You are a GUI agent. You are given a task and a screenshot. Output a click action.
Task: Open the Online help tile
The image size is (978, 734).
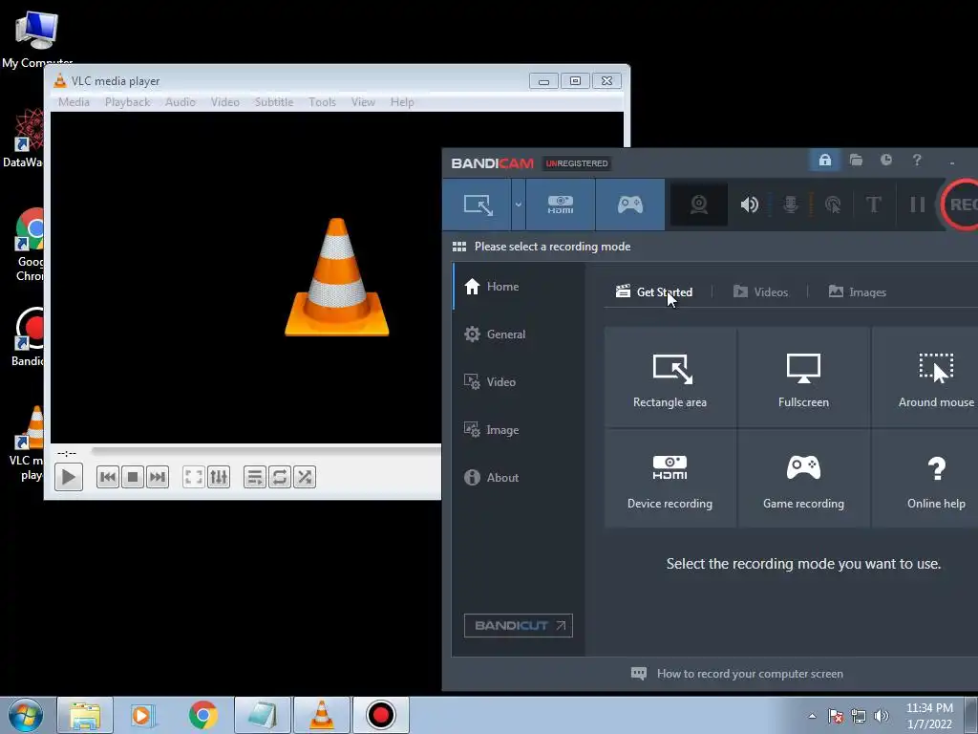click(925, 479)
